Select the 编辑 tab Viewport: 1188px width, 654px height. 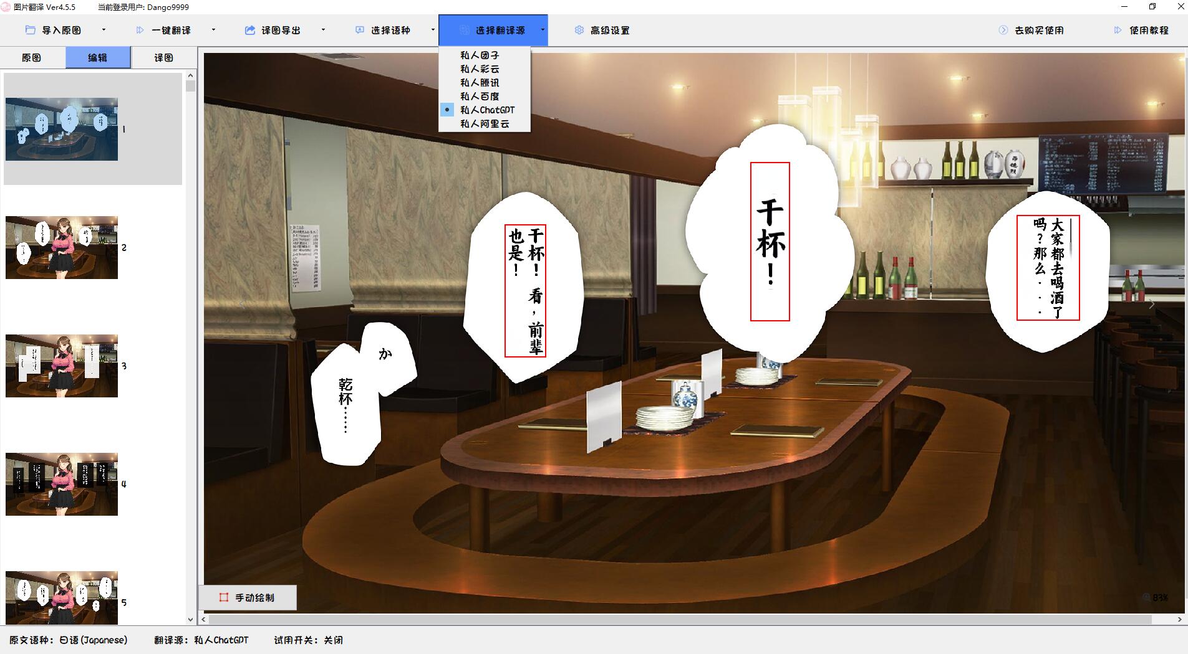point(98,57)
